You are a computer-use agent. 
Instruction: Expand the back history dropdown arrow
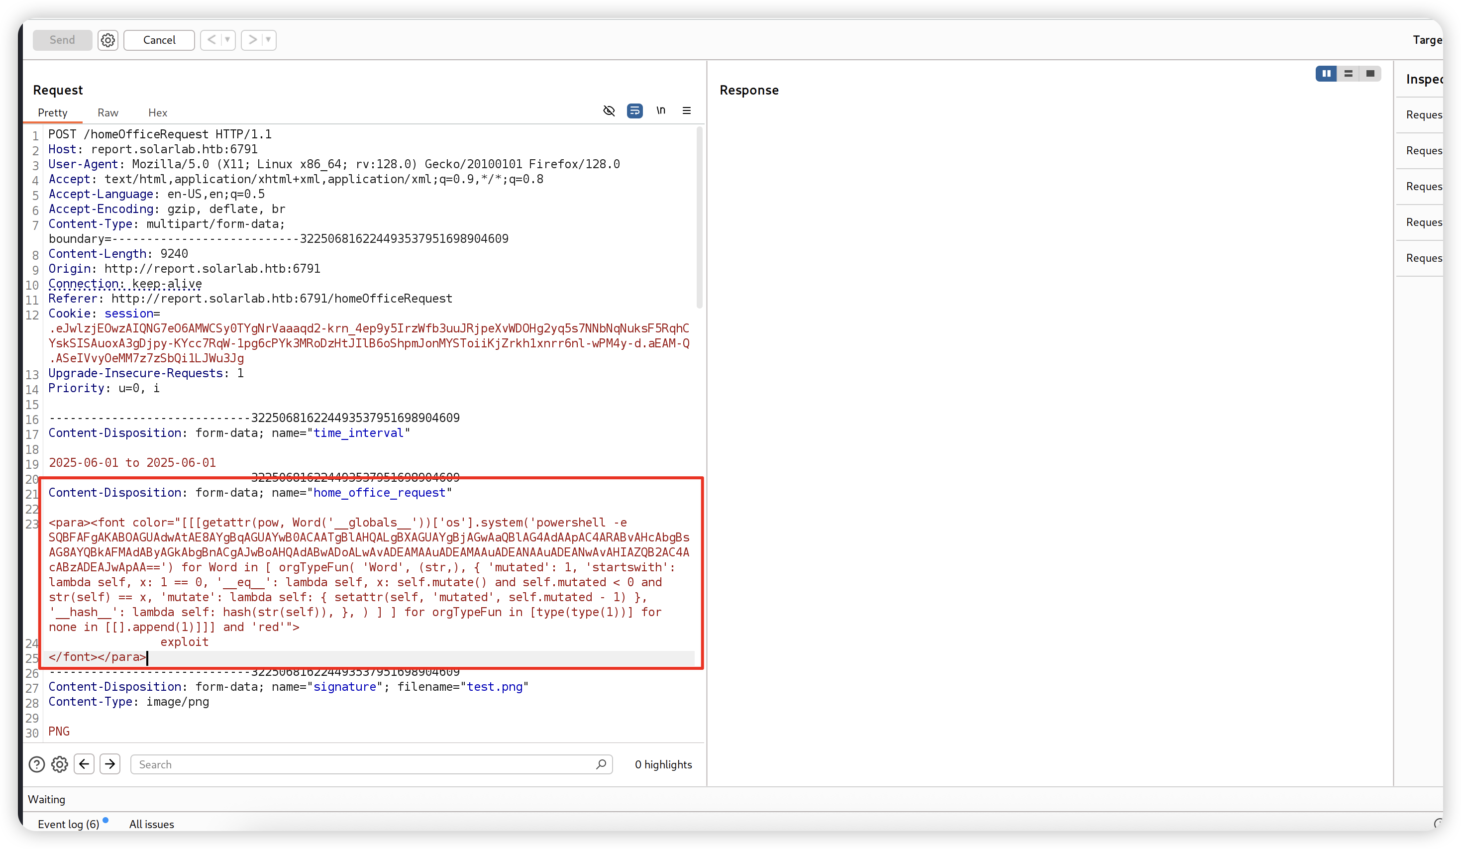(x=227, y=40)
